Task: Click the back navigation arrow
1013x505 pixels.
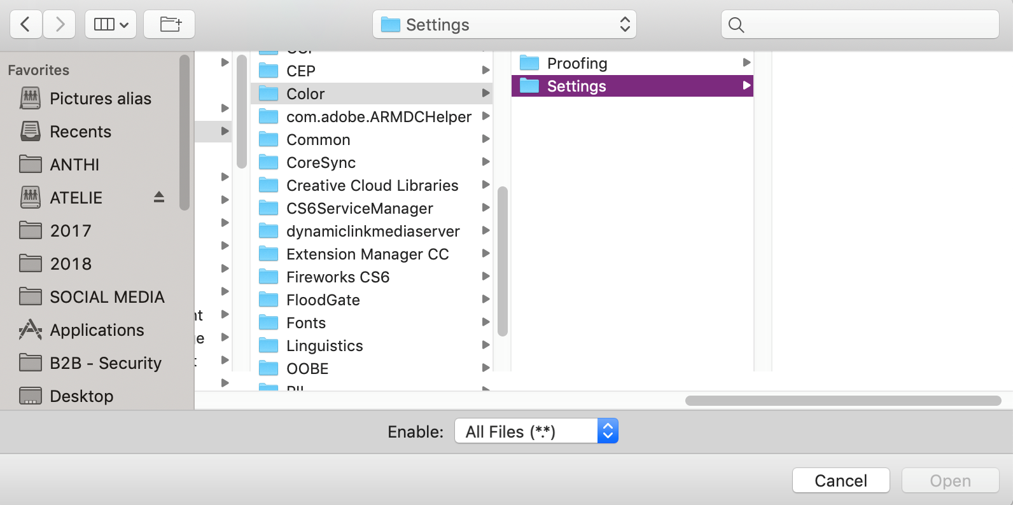Action: point(25,24)
